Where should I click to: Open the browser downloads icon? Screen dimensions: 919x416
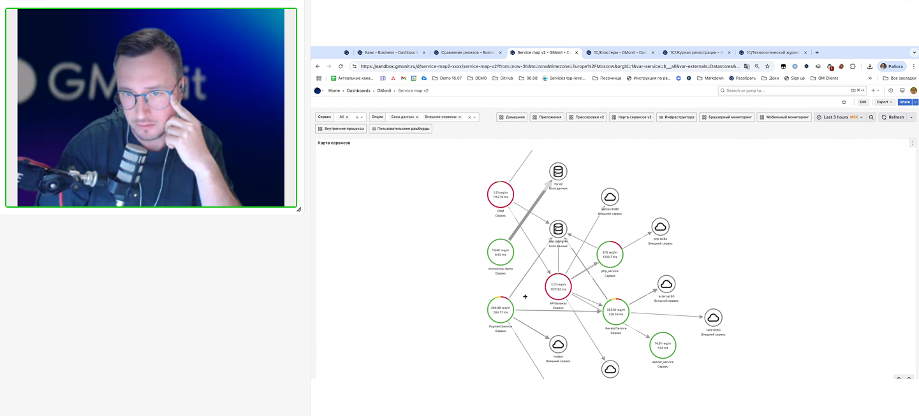point(869,66)
